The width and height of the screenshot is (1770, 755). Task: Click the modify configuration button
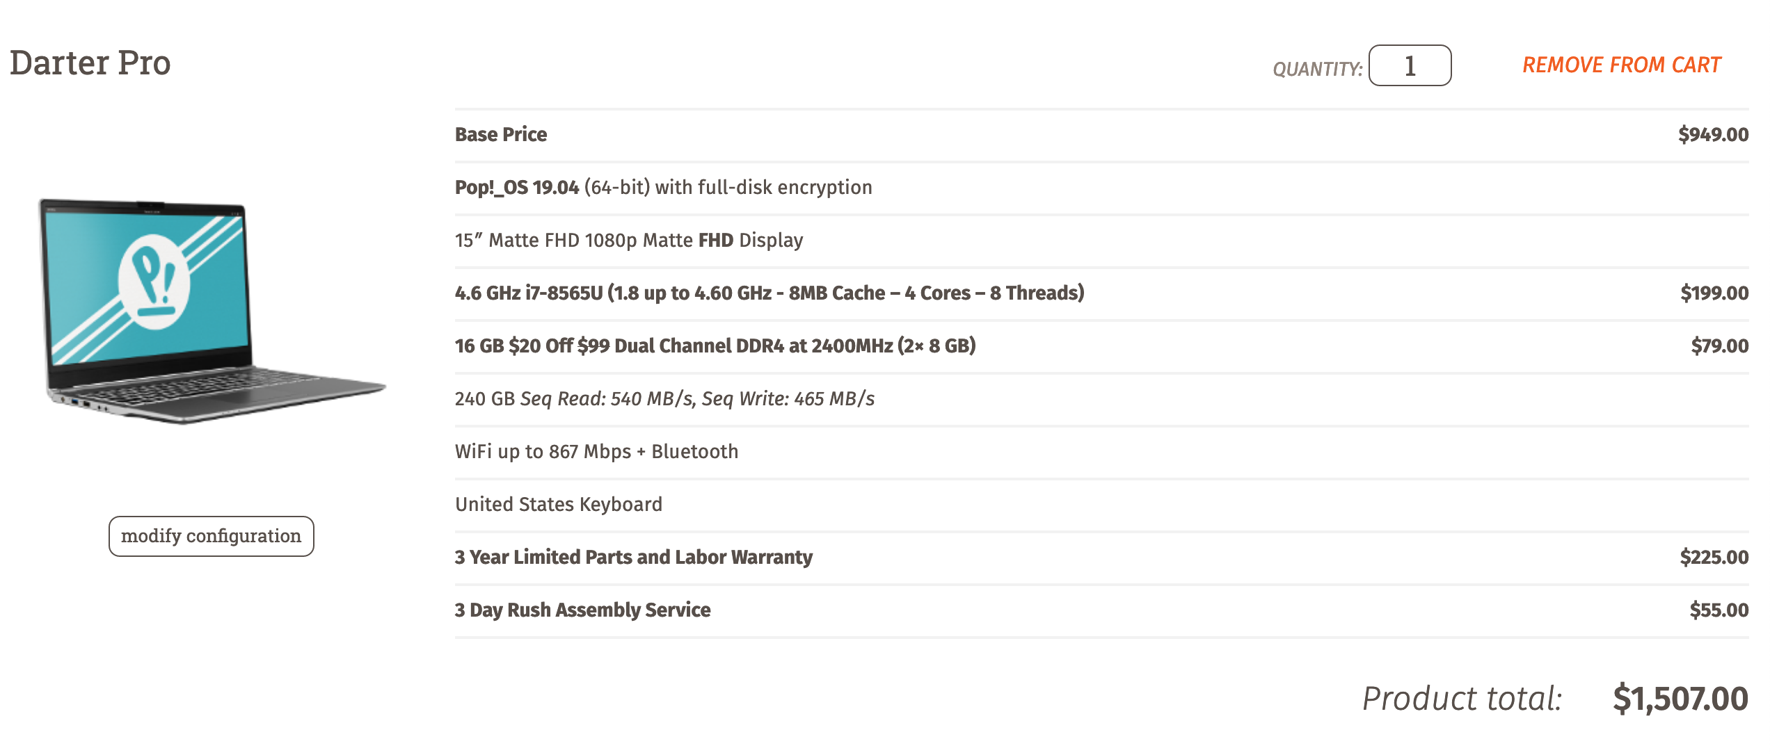click(211, 536)
